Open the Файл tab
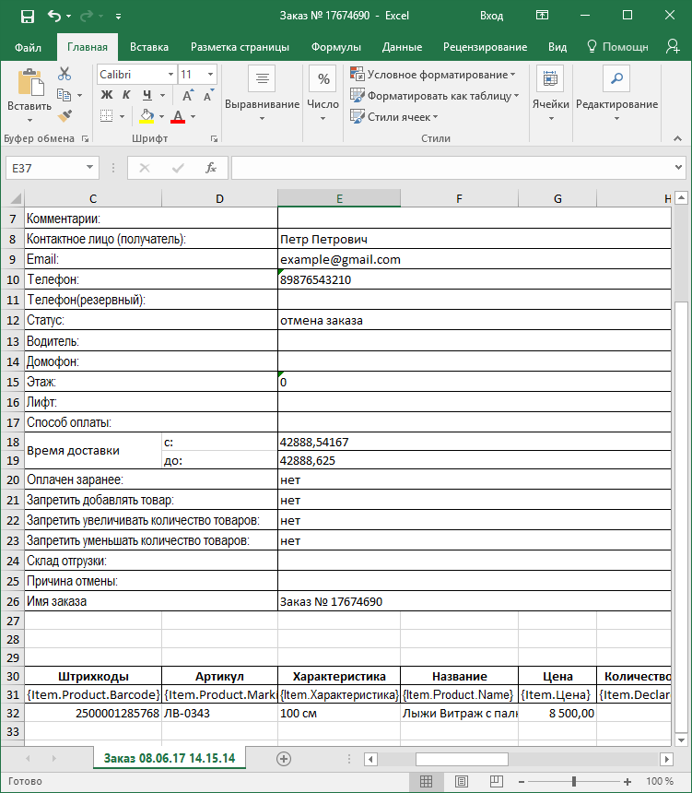Screen dimensions: 692x793 click(x=28, y=47)
